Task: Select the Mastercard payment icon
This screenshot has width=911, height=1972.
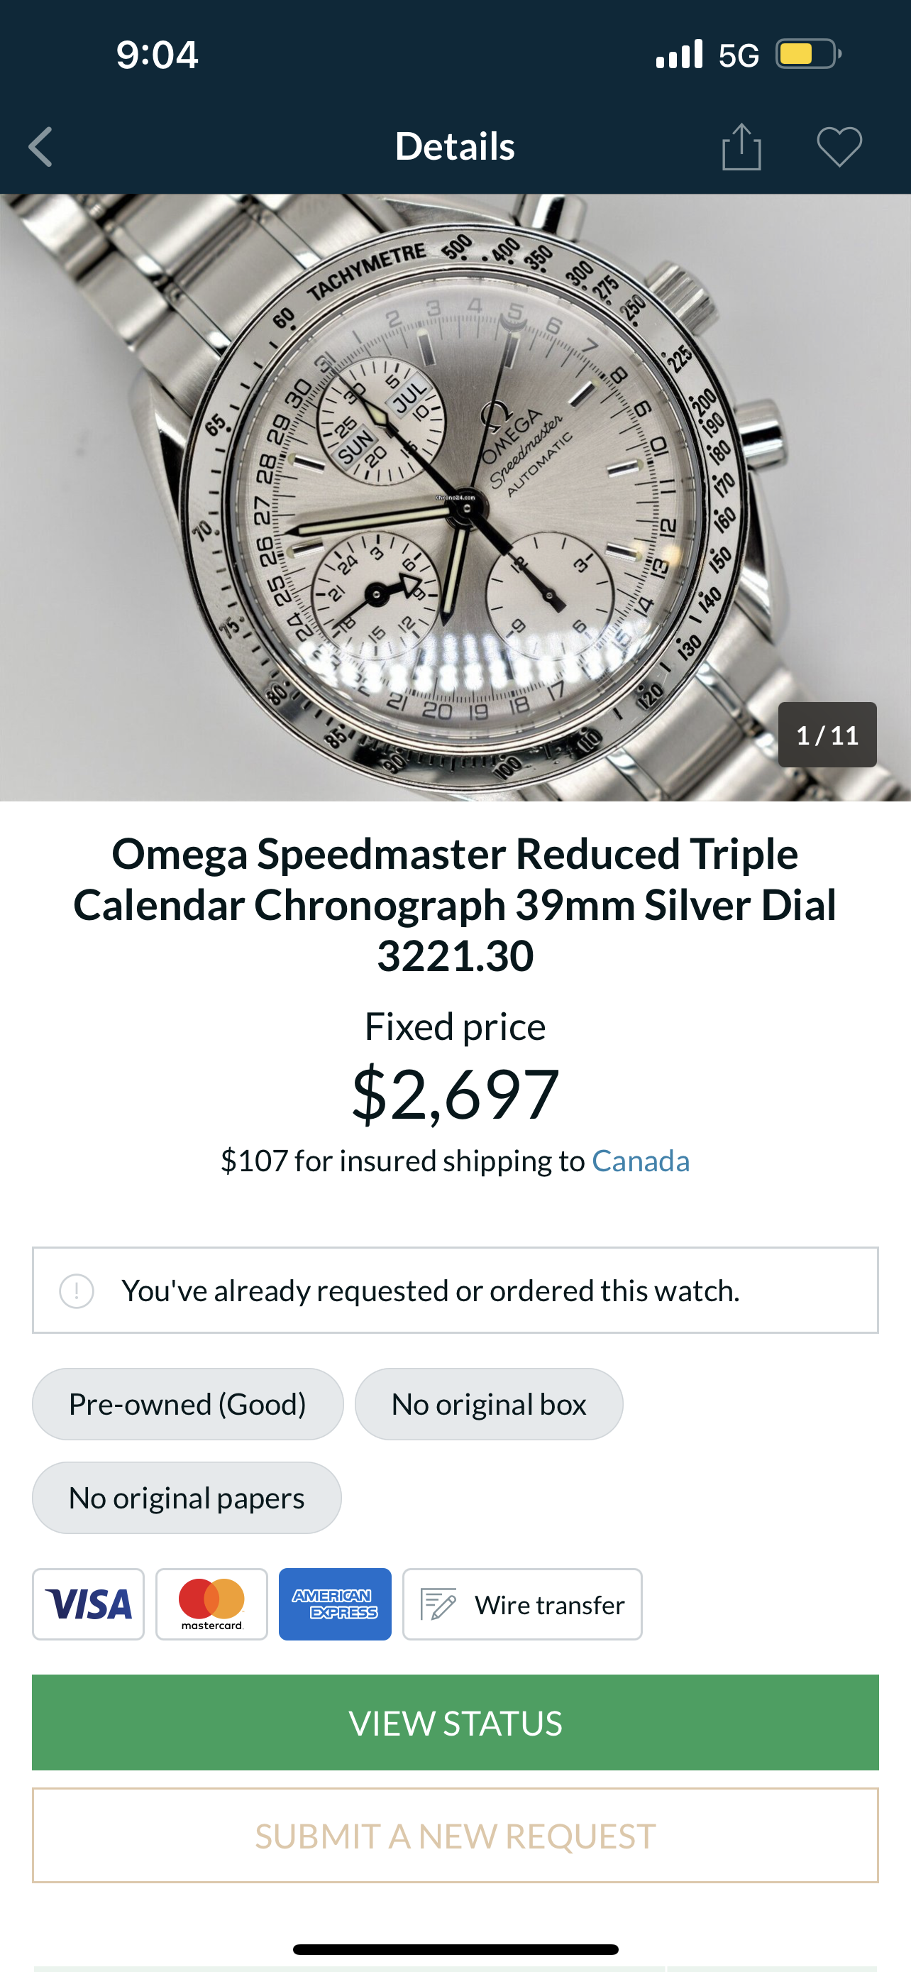Action: [212, 1604]
